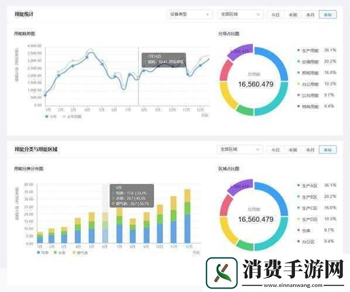Click purple segment of 分项占比图 donut
350x292 pixels.
click(x=241, y=51)
